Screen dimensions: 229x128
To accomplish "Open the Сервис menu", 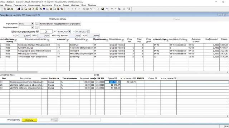I will coord(66,5).
